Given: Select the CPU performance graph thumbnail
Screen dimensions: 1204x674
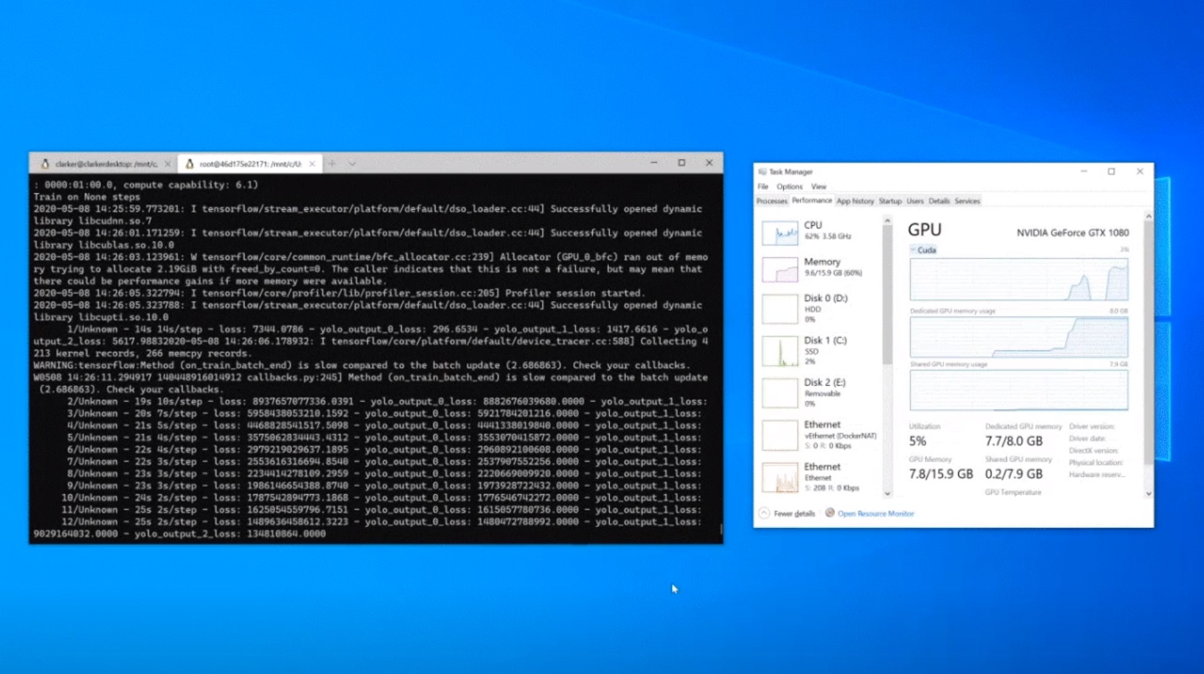Looking at the screenshot, I should (x=779, y=233).
